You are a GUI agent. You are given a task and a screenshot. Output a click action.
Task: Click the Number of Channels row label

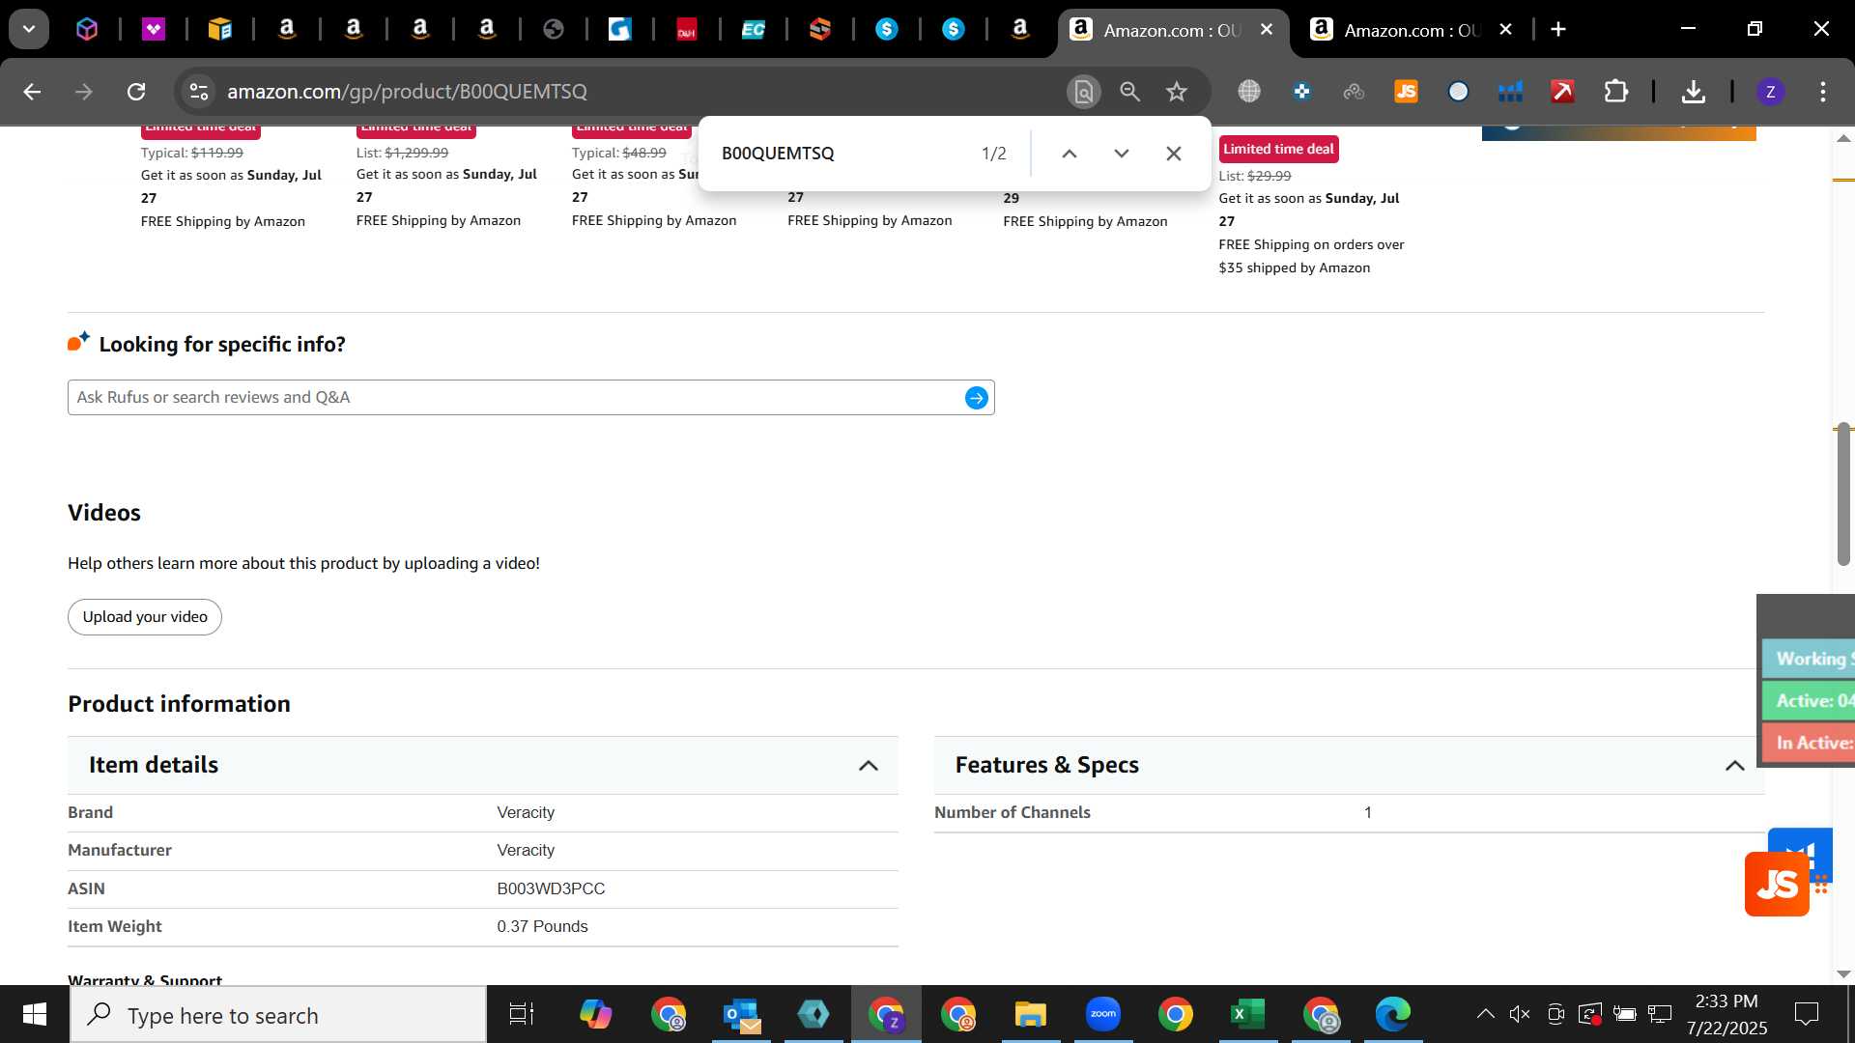(1012, 813)
